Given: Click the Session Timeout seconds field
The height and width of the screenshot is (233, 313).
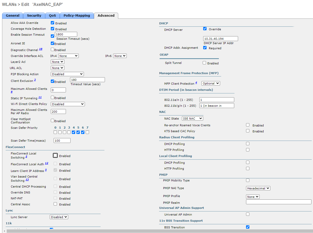Looking at the screenshot, I should point(66,34).
